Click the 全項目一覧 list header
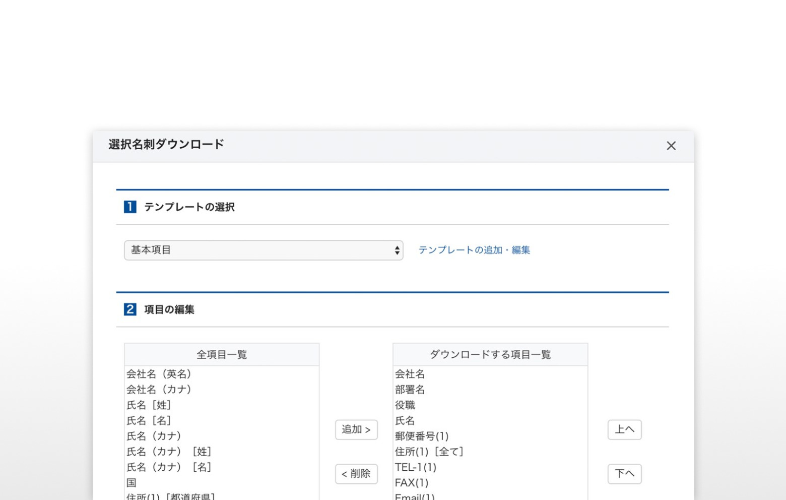786x500 pixels. tap(222, 355)
